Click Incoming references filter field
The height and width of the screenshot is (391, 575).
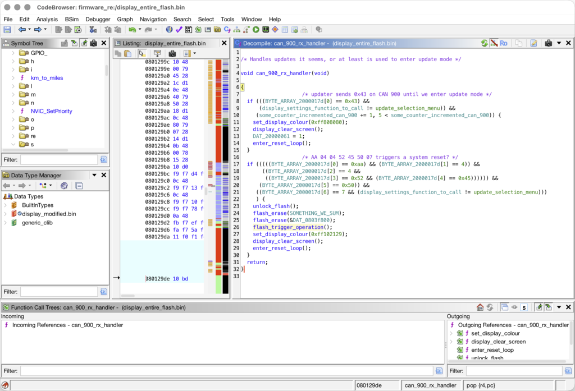coord(227,371)
